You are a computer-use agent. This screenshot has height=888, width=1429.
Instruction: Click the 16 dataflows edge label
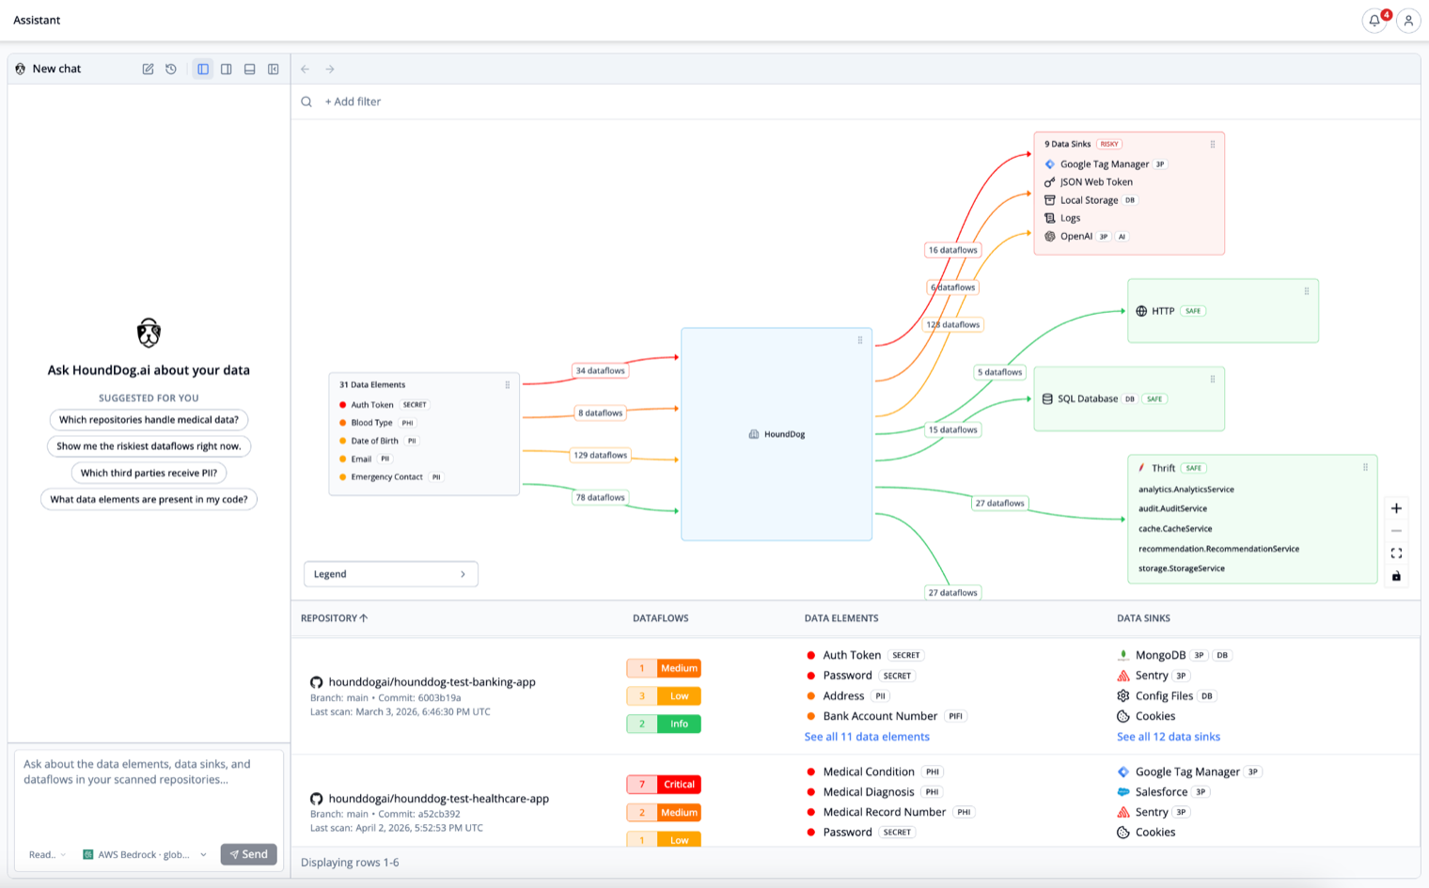[x=952, y=250]
